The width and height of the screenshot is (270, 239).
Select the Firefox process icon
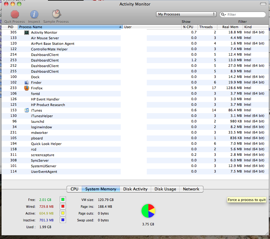27,88
